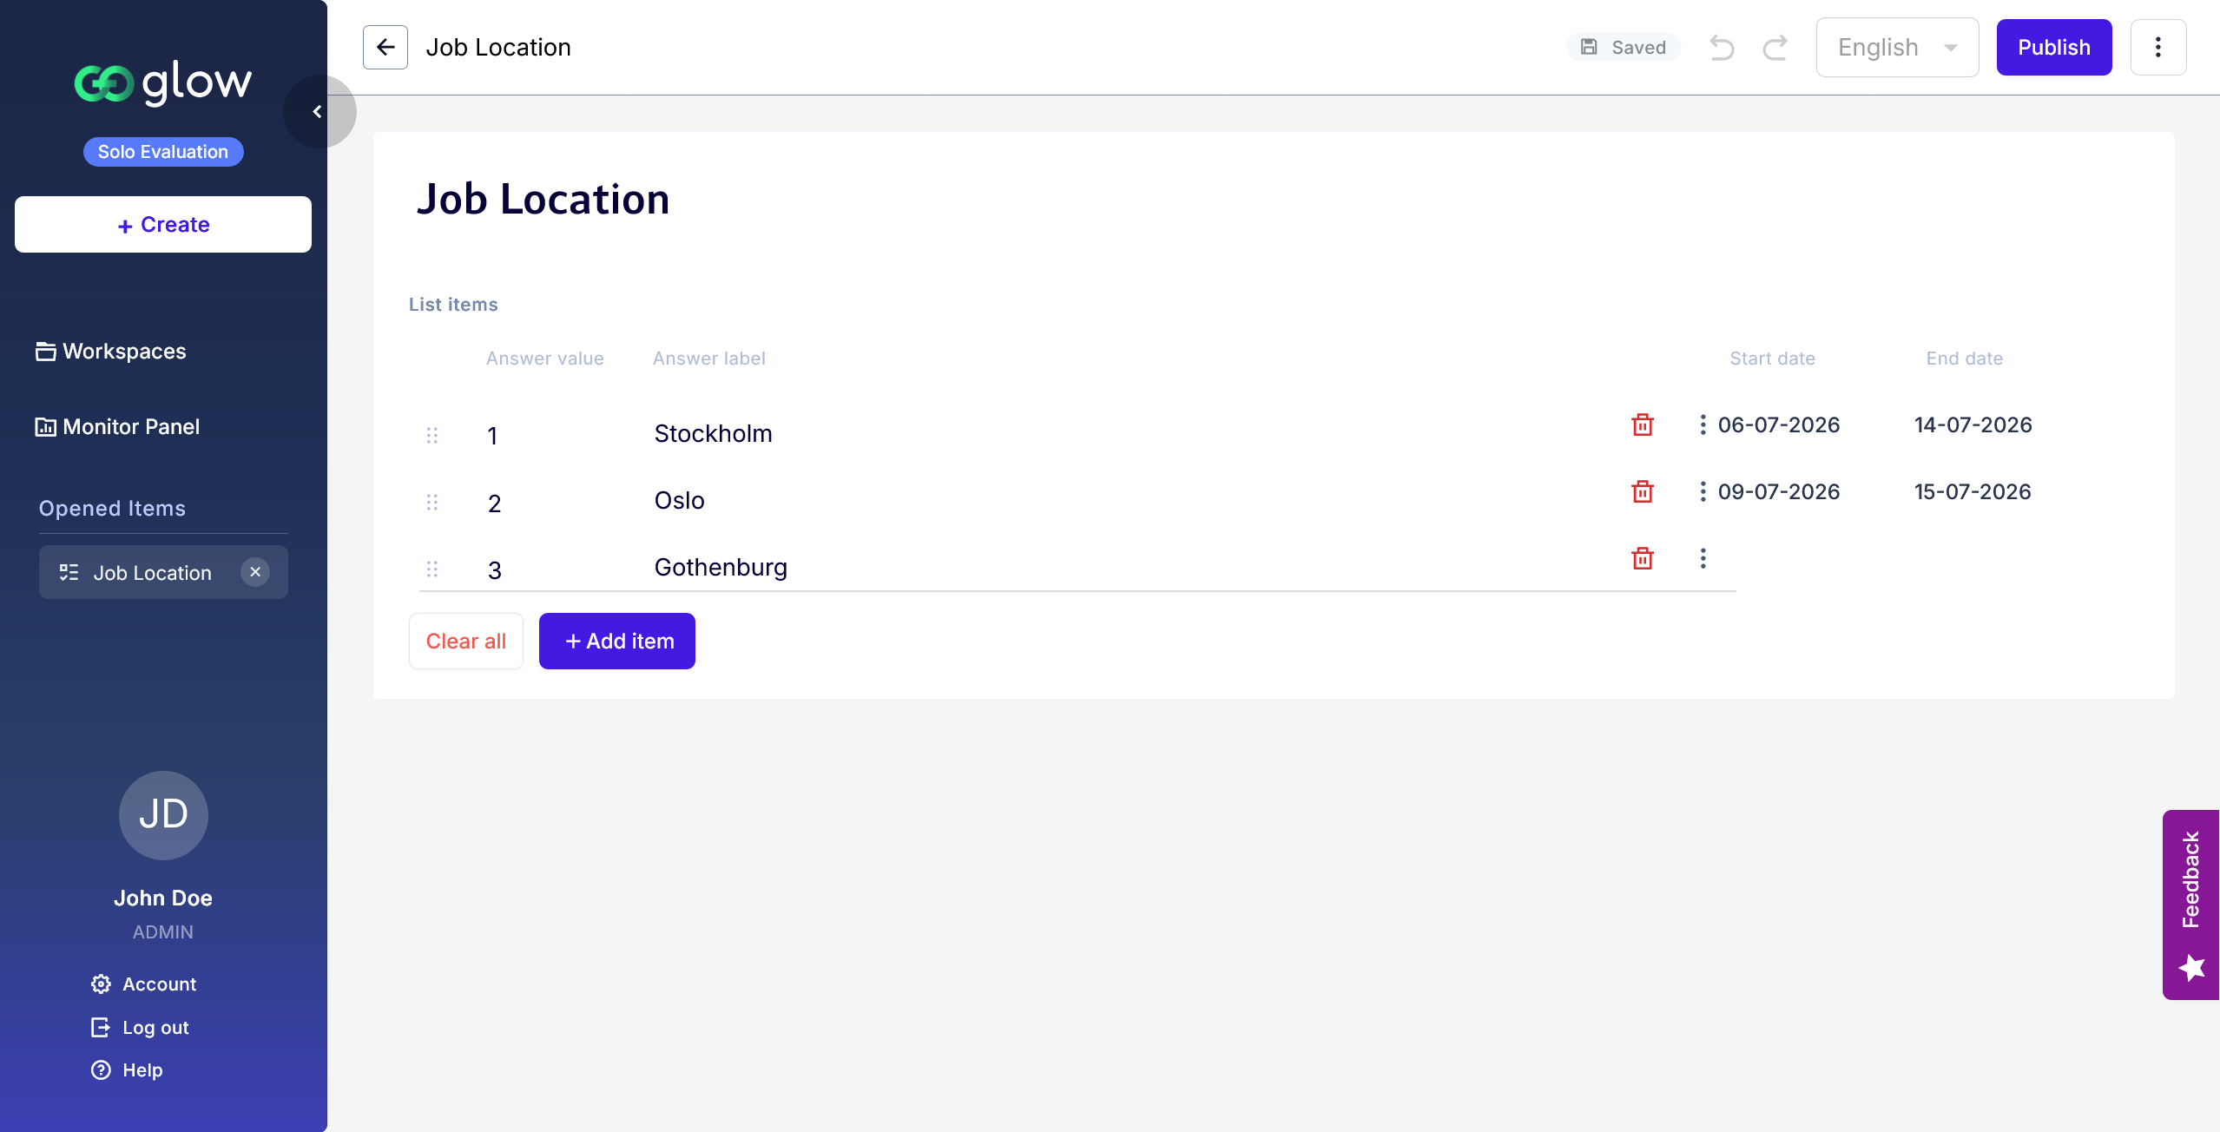Delete the Oslo row with trash icon
This screenshot has width=2220, height=1132.
[x=1643, y=491]
